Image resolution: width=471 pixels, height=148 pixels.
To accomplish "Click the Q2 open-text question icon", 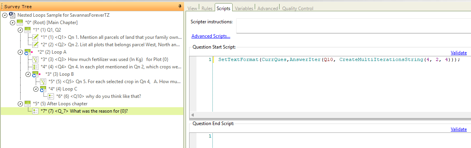I will point(35,44).
